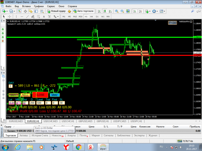Toggle the Data Window crosshair icon

pyautogui.click(x=25, y=11)
